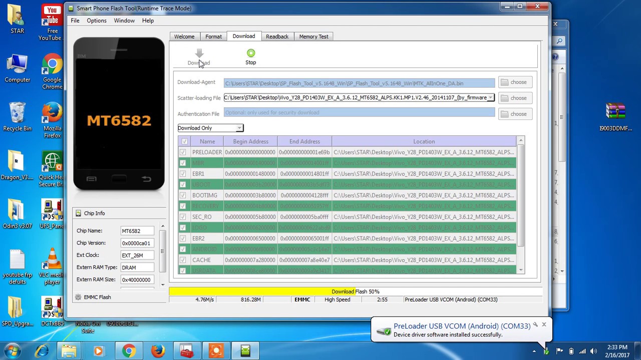Open Windows Media Player taskbar icon
This screenshot has height=360, width=641.
98,351
